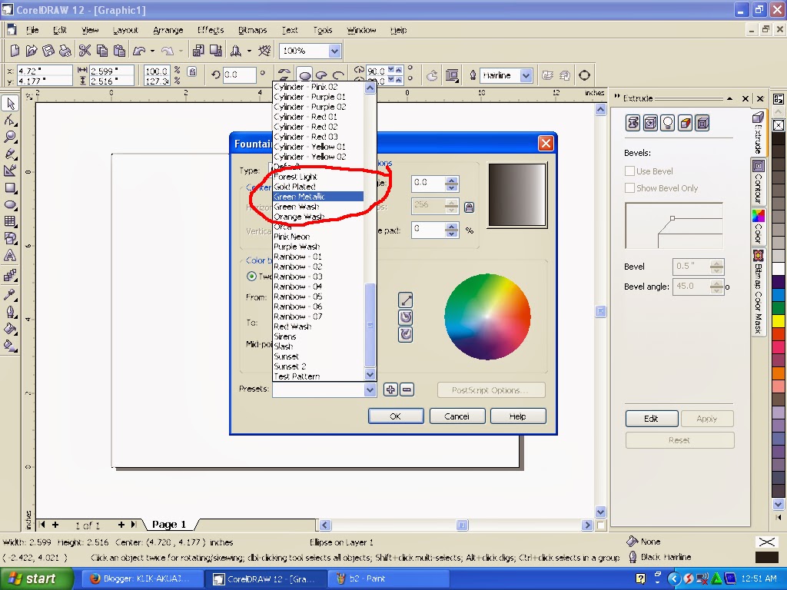The height and width of the screenshot is (590, 787).
Task: Toggle the nonproportional scaling lock icon
Action: 191,71
